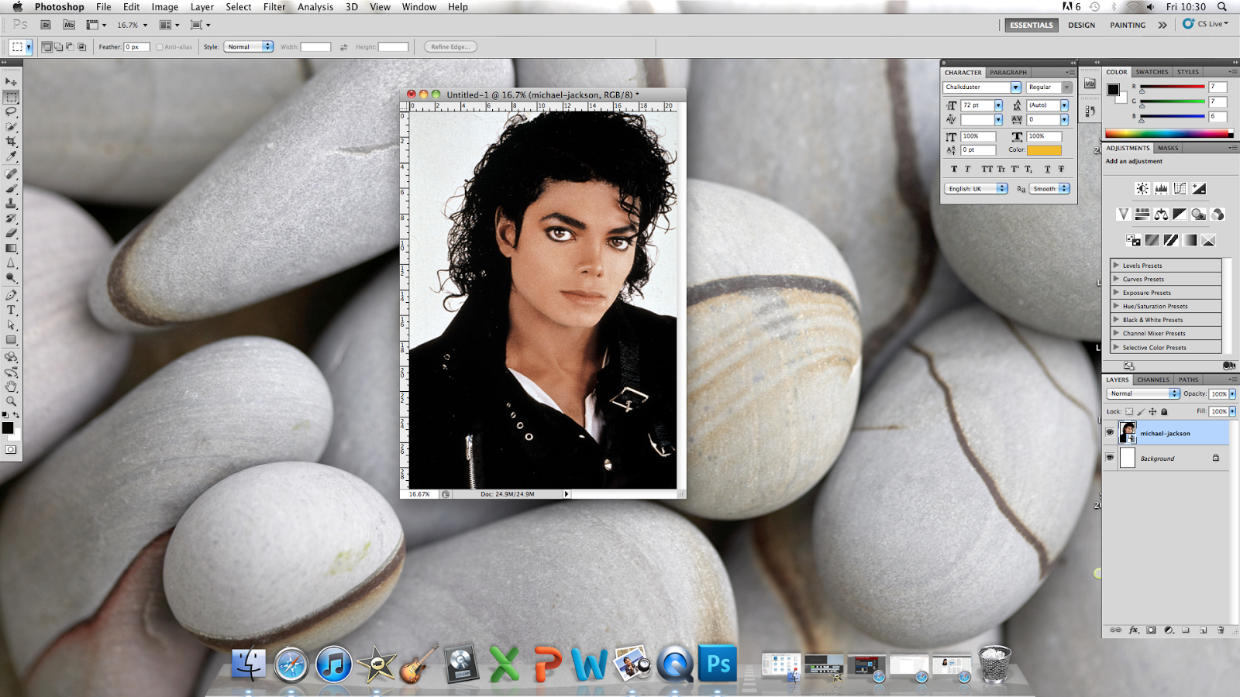Open Safari from the Dock
This screenshot has width=1240, height=697.
coord(291,664)
